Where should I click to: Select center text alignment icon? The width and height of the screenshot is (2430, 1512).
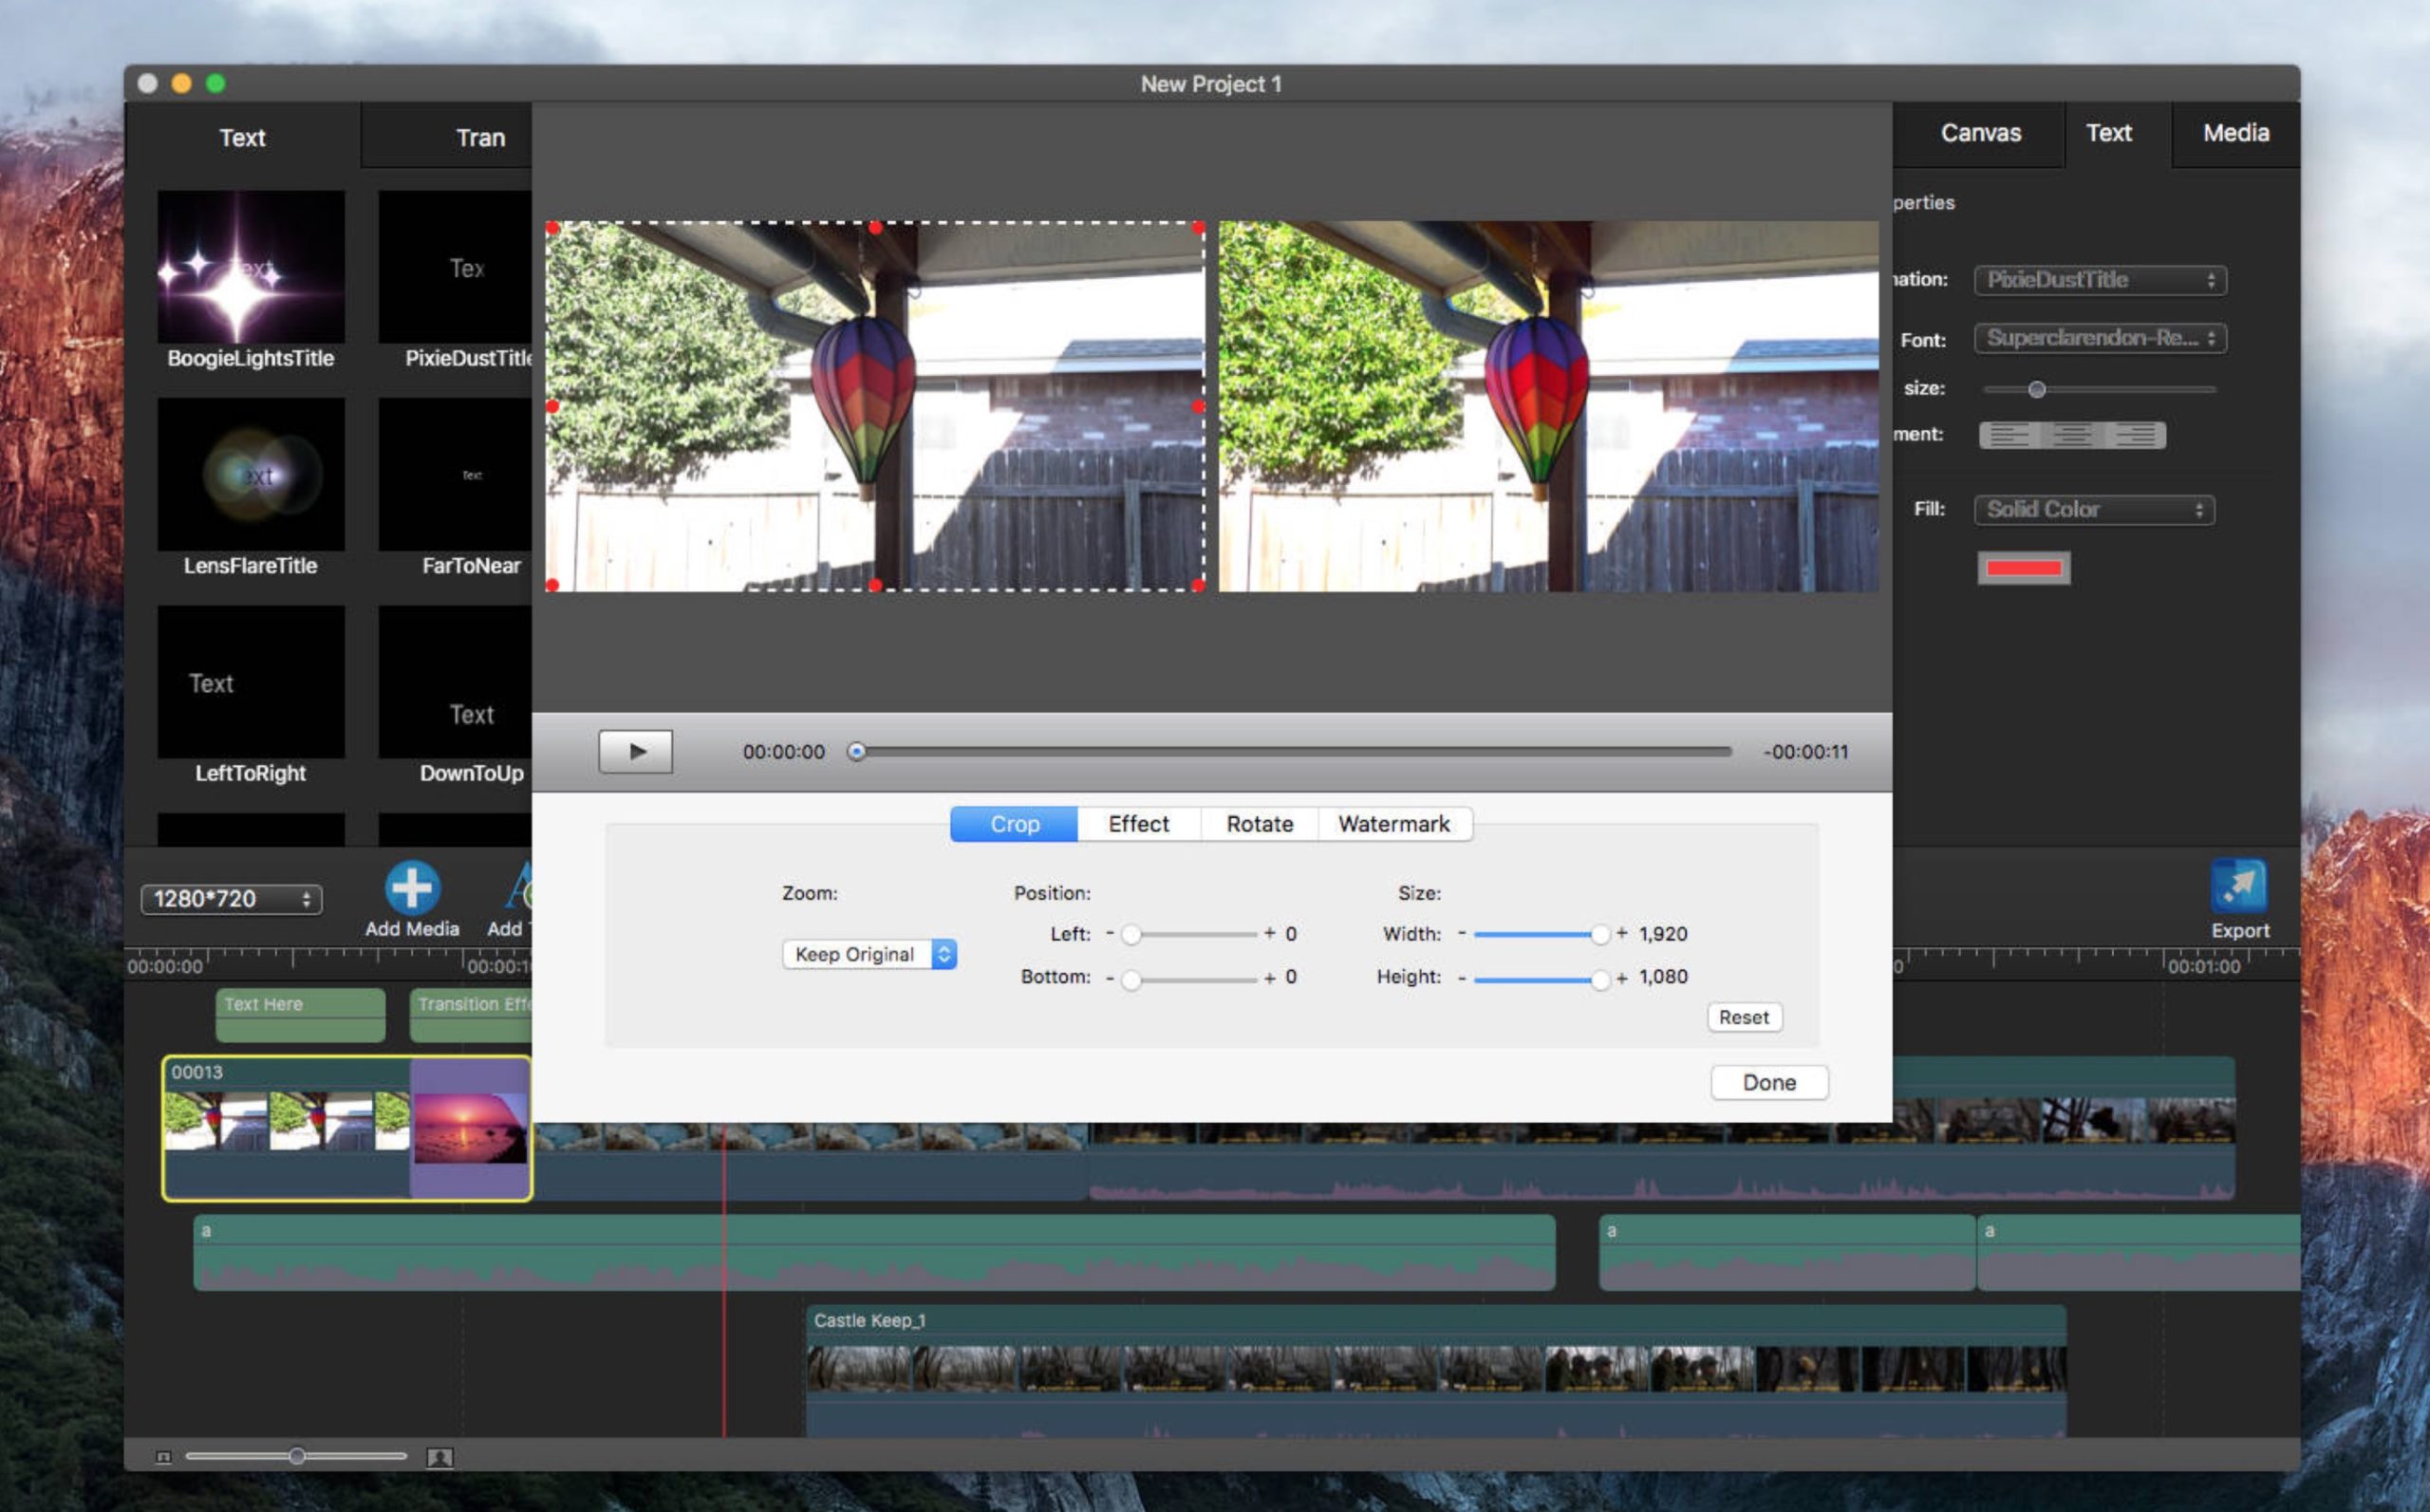(x=2072, y=435)
